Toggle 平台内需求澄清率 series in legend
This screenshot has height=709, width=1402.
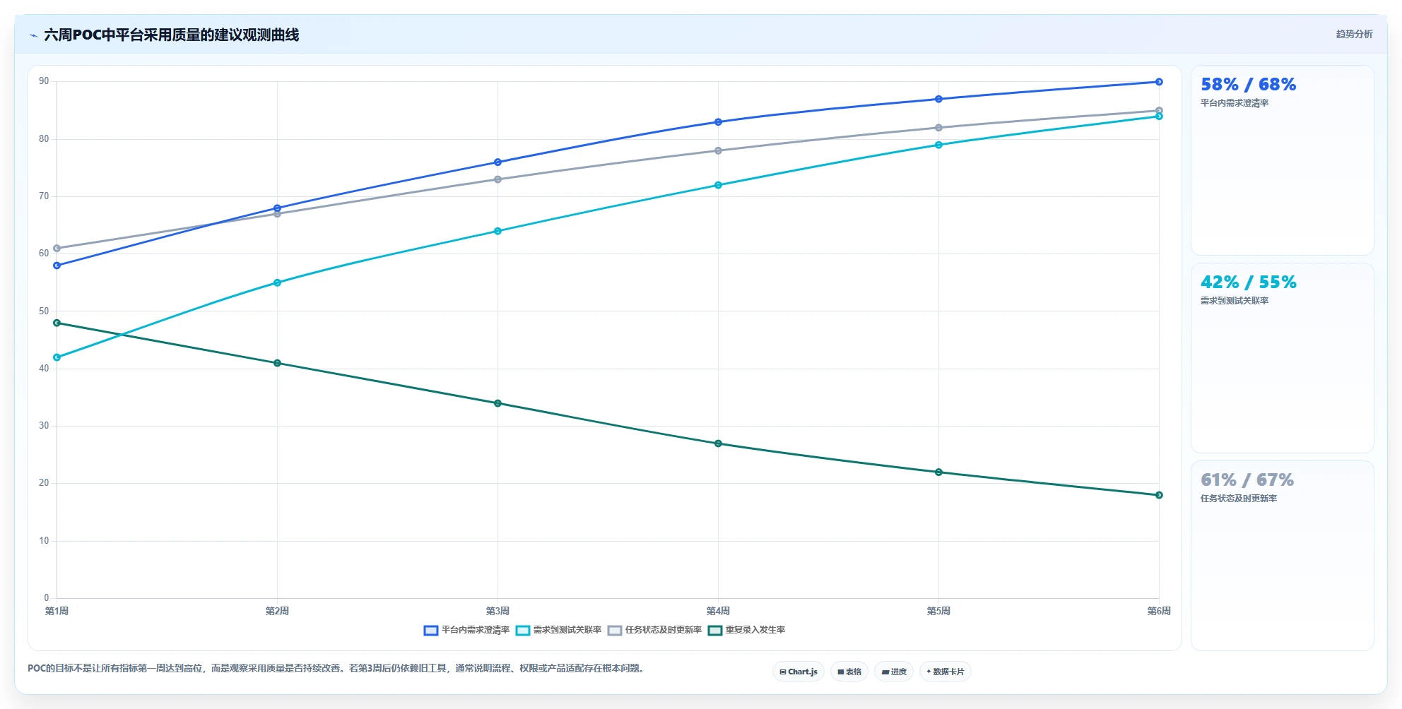click(466, 630)
